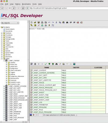Click the TABTYPE column header

pos(76,68)
